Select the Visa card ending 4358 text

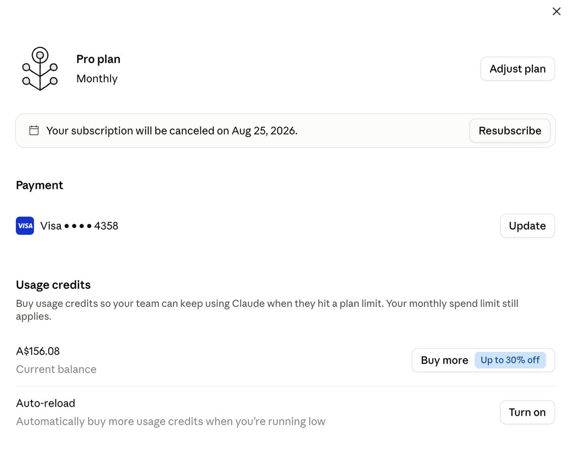tap(79, 226)
